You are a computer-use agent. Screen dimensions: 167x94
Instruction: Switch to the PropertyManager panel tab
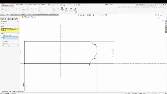pos(5,19)
